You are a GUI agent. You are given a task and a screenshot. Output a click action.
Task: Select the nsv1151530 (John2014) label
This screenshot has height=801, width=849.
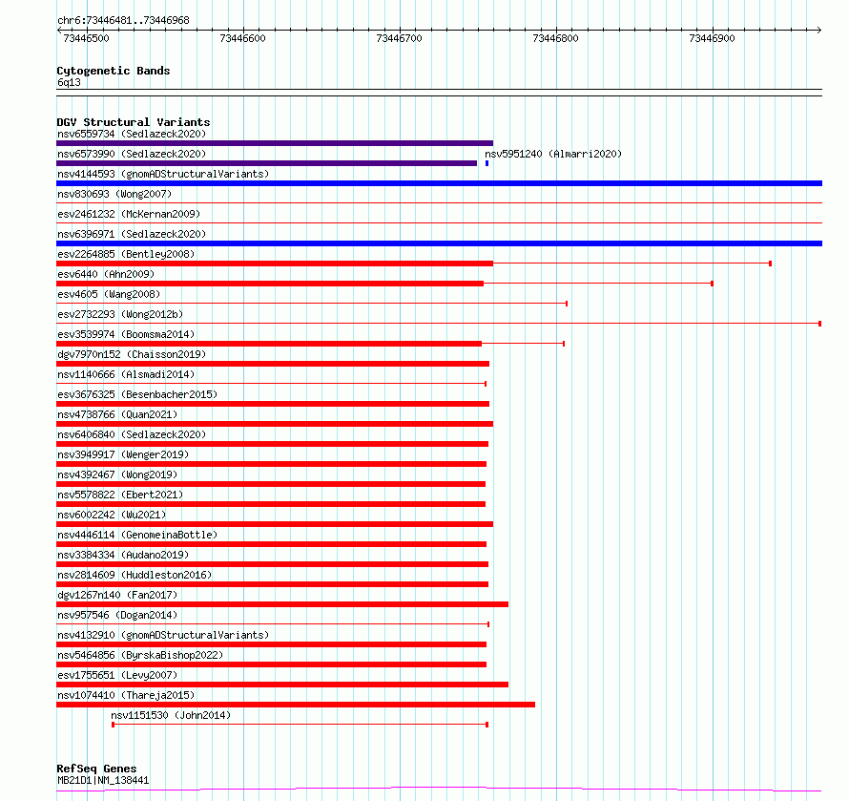coord(171,715)
